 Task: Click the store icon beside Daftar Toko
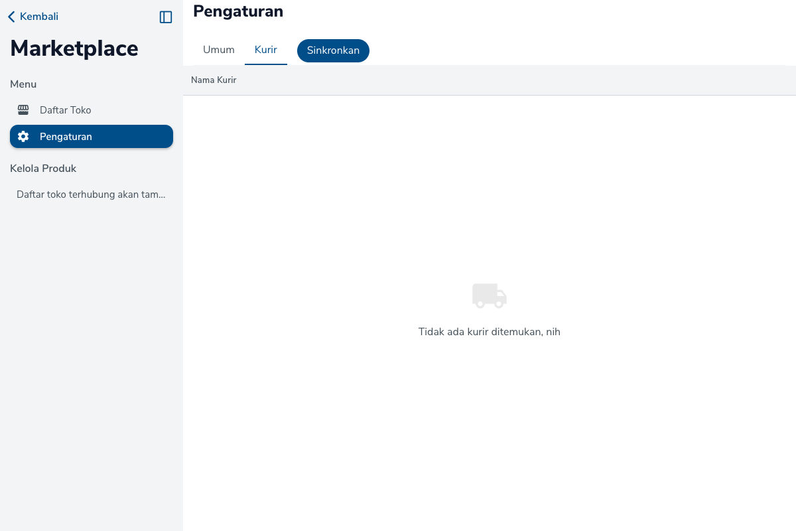(23, 110)
